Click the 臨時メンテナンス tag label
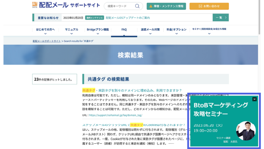Image resolution: width=264 pixels, height=149 pixels. pyautogui.click(x=94, y=18)
